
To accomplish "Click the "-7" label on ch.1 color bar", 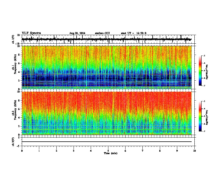I will click(204, 86).
